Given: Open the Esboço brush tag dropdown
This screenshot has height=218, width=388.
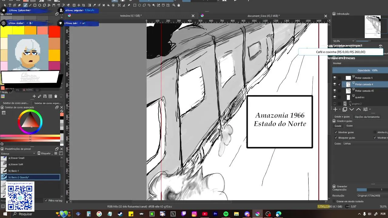Looking at the screenshot, I should [x=18, y=154].
